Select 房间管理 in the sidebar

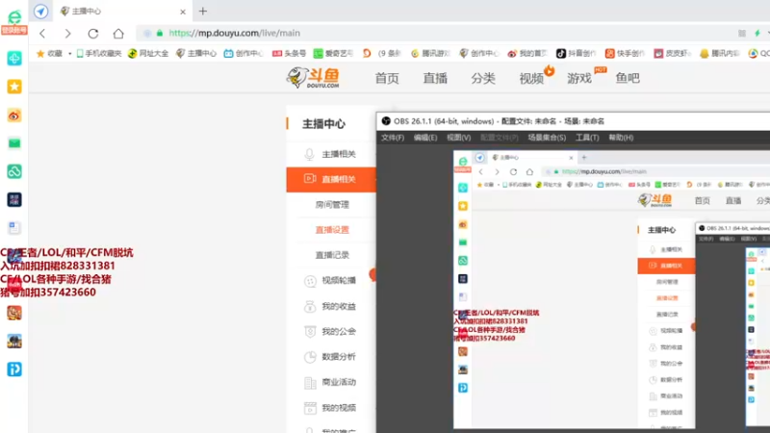click(332, 205)
